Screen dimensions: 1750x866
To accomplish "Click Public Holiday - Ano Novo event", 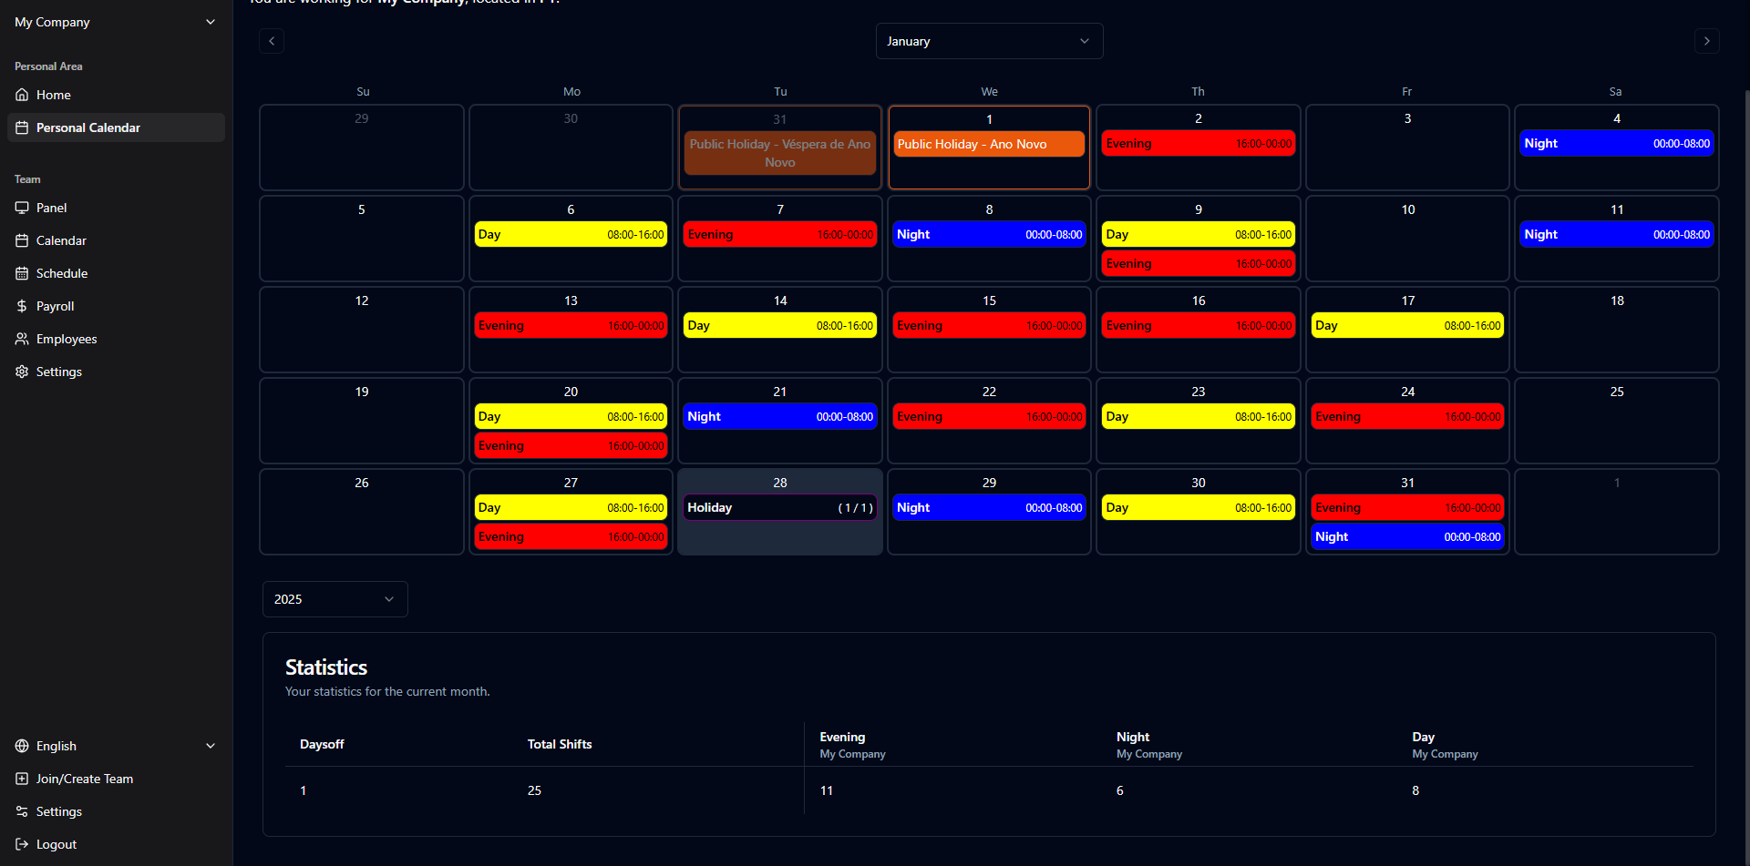I will pos(989,144).
